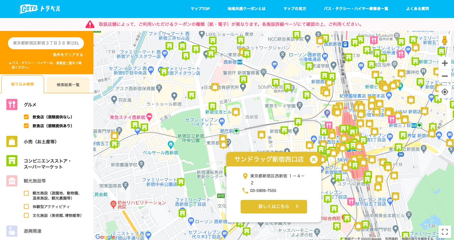The width and height of the screenshot is (454, 240).
Task: Uncheck 飲食店（酒類提供あり） checkbox
Action: pyautogui.click(x=26, y=126)
